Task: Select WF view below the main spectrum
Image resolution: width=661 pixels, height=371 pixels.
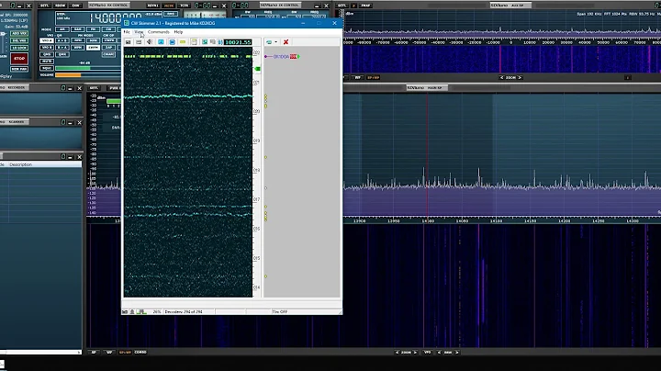Action: [x=109, y=352]
